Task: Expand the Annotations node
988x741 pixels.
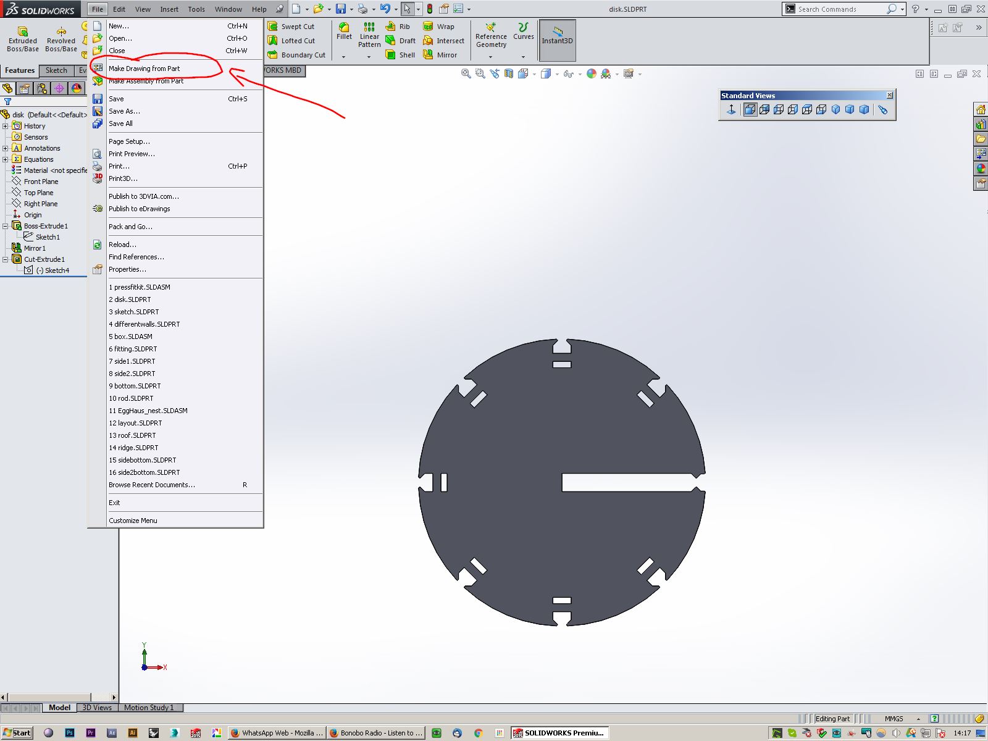Action: (6, 148)
